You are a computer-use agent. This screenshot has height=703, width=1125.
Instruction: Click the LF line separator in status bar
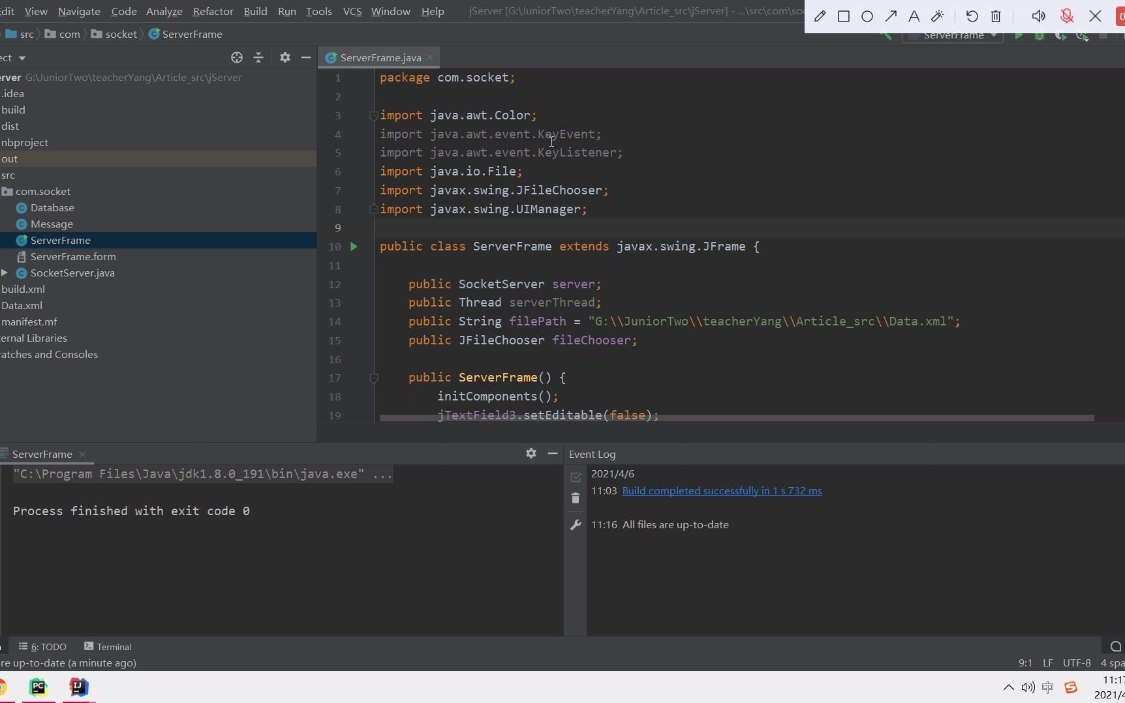(1047, 663)
